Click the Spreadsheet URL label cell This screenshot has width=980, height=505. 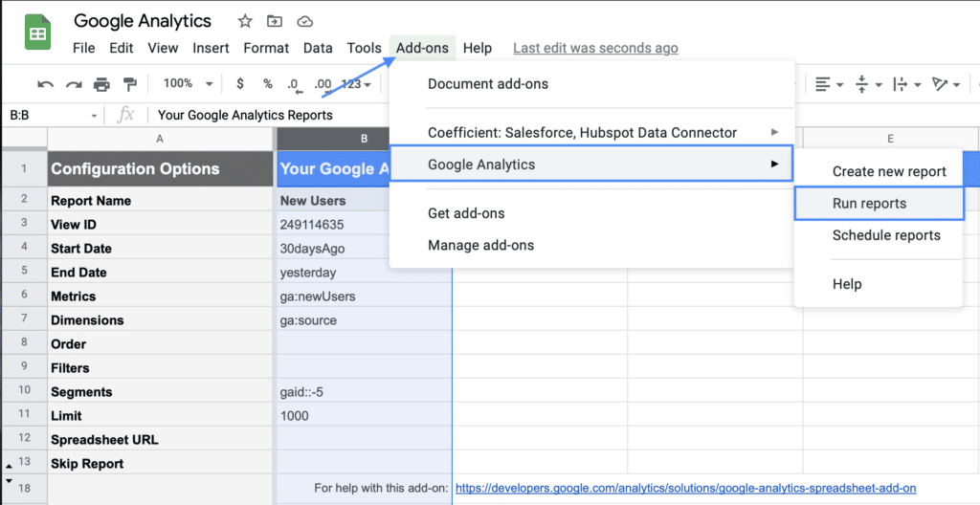pyautogui.click(x=160, y=439)
